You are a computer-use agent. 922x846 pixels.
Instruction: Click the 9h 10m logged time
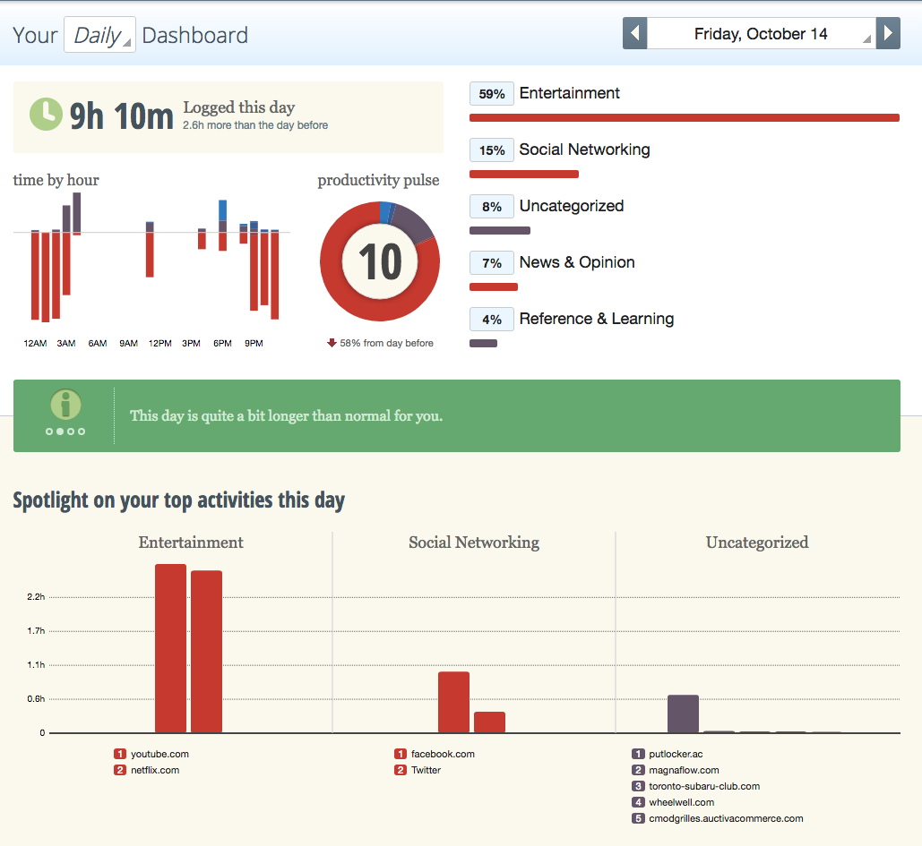coord(121,115)
